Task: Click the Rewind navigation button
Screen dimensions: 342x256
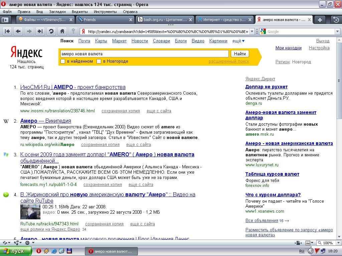Action: click(7, 32)
